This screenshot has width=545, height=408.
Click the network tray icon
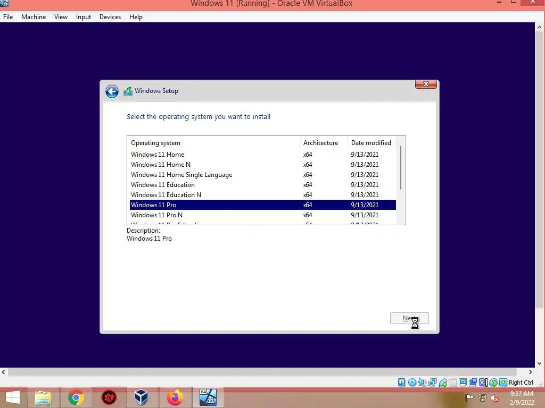[482, 397]
